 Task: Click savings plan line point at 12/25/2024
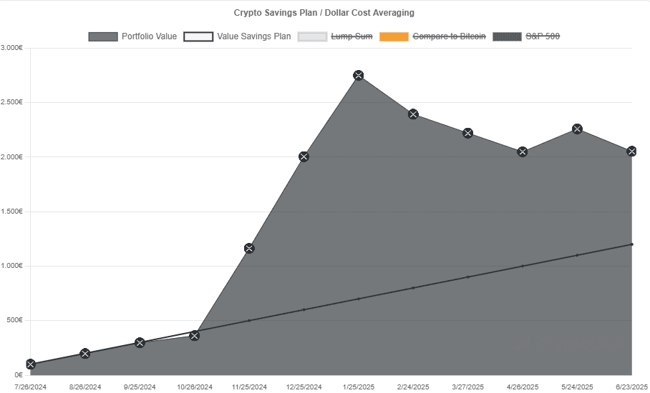pyautogui.click(x=304, y=309)
